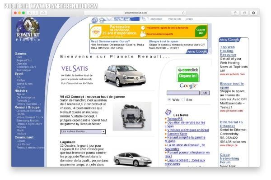Screen dimensions: 271x180
Task: Click the Vel Satis car photo
Action: coord(125,76)
